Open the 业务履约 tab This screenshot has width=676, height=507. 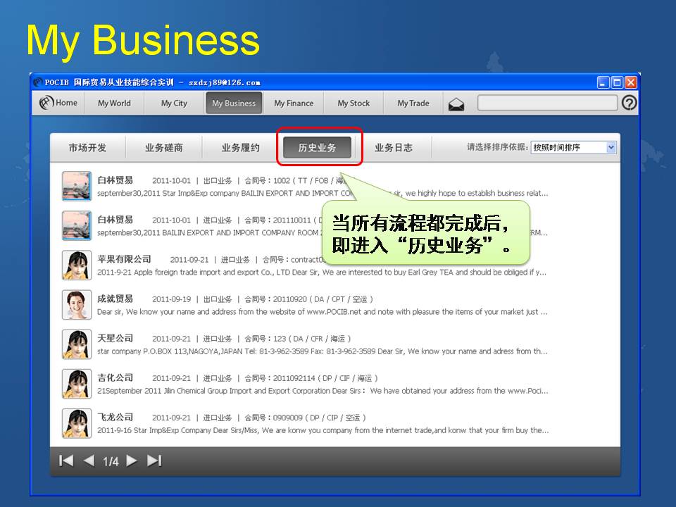240,148
